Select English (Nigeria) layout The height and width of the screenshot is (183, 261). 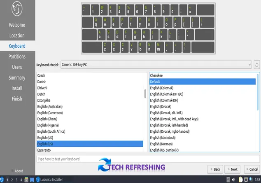pos(90,125)
